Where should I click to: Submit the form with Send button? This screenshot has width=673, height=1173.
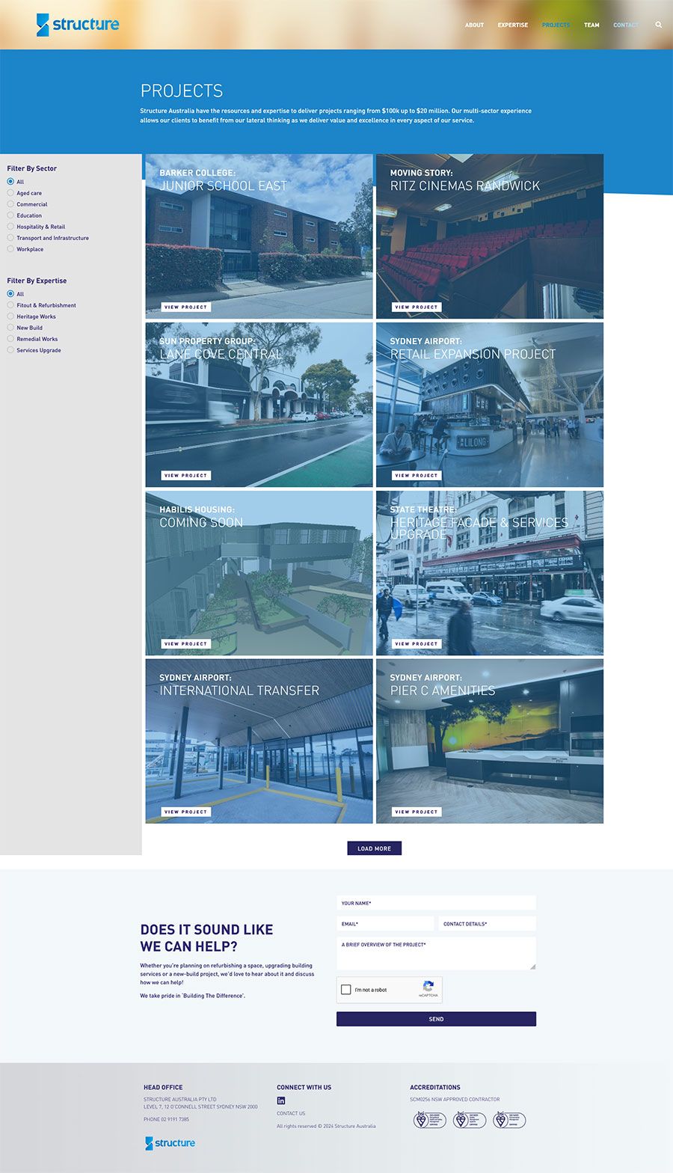click(x=436, y=1019)
